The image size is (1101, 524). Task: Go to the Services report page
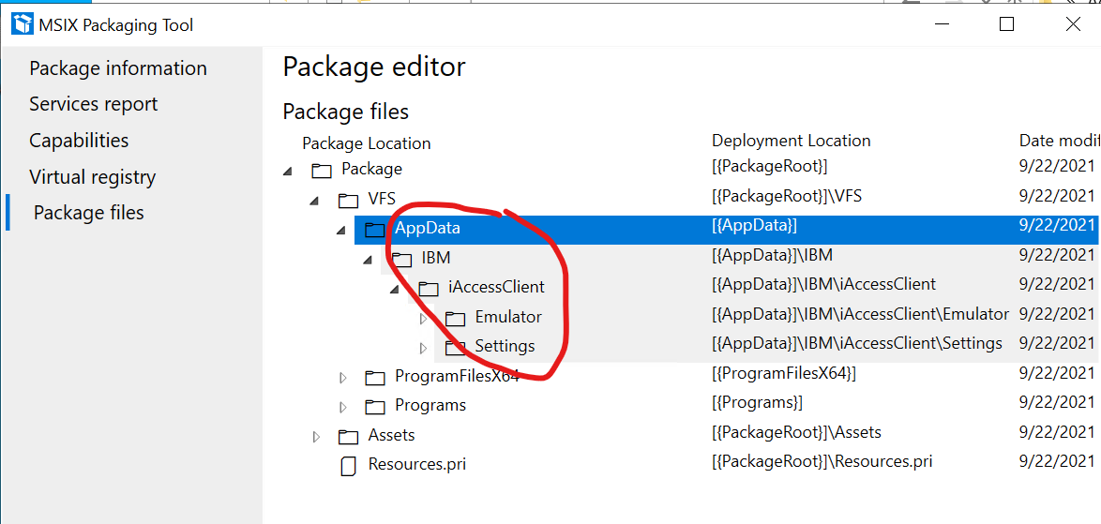93,104
